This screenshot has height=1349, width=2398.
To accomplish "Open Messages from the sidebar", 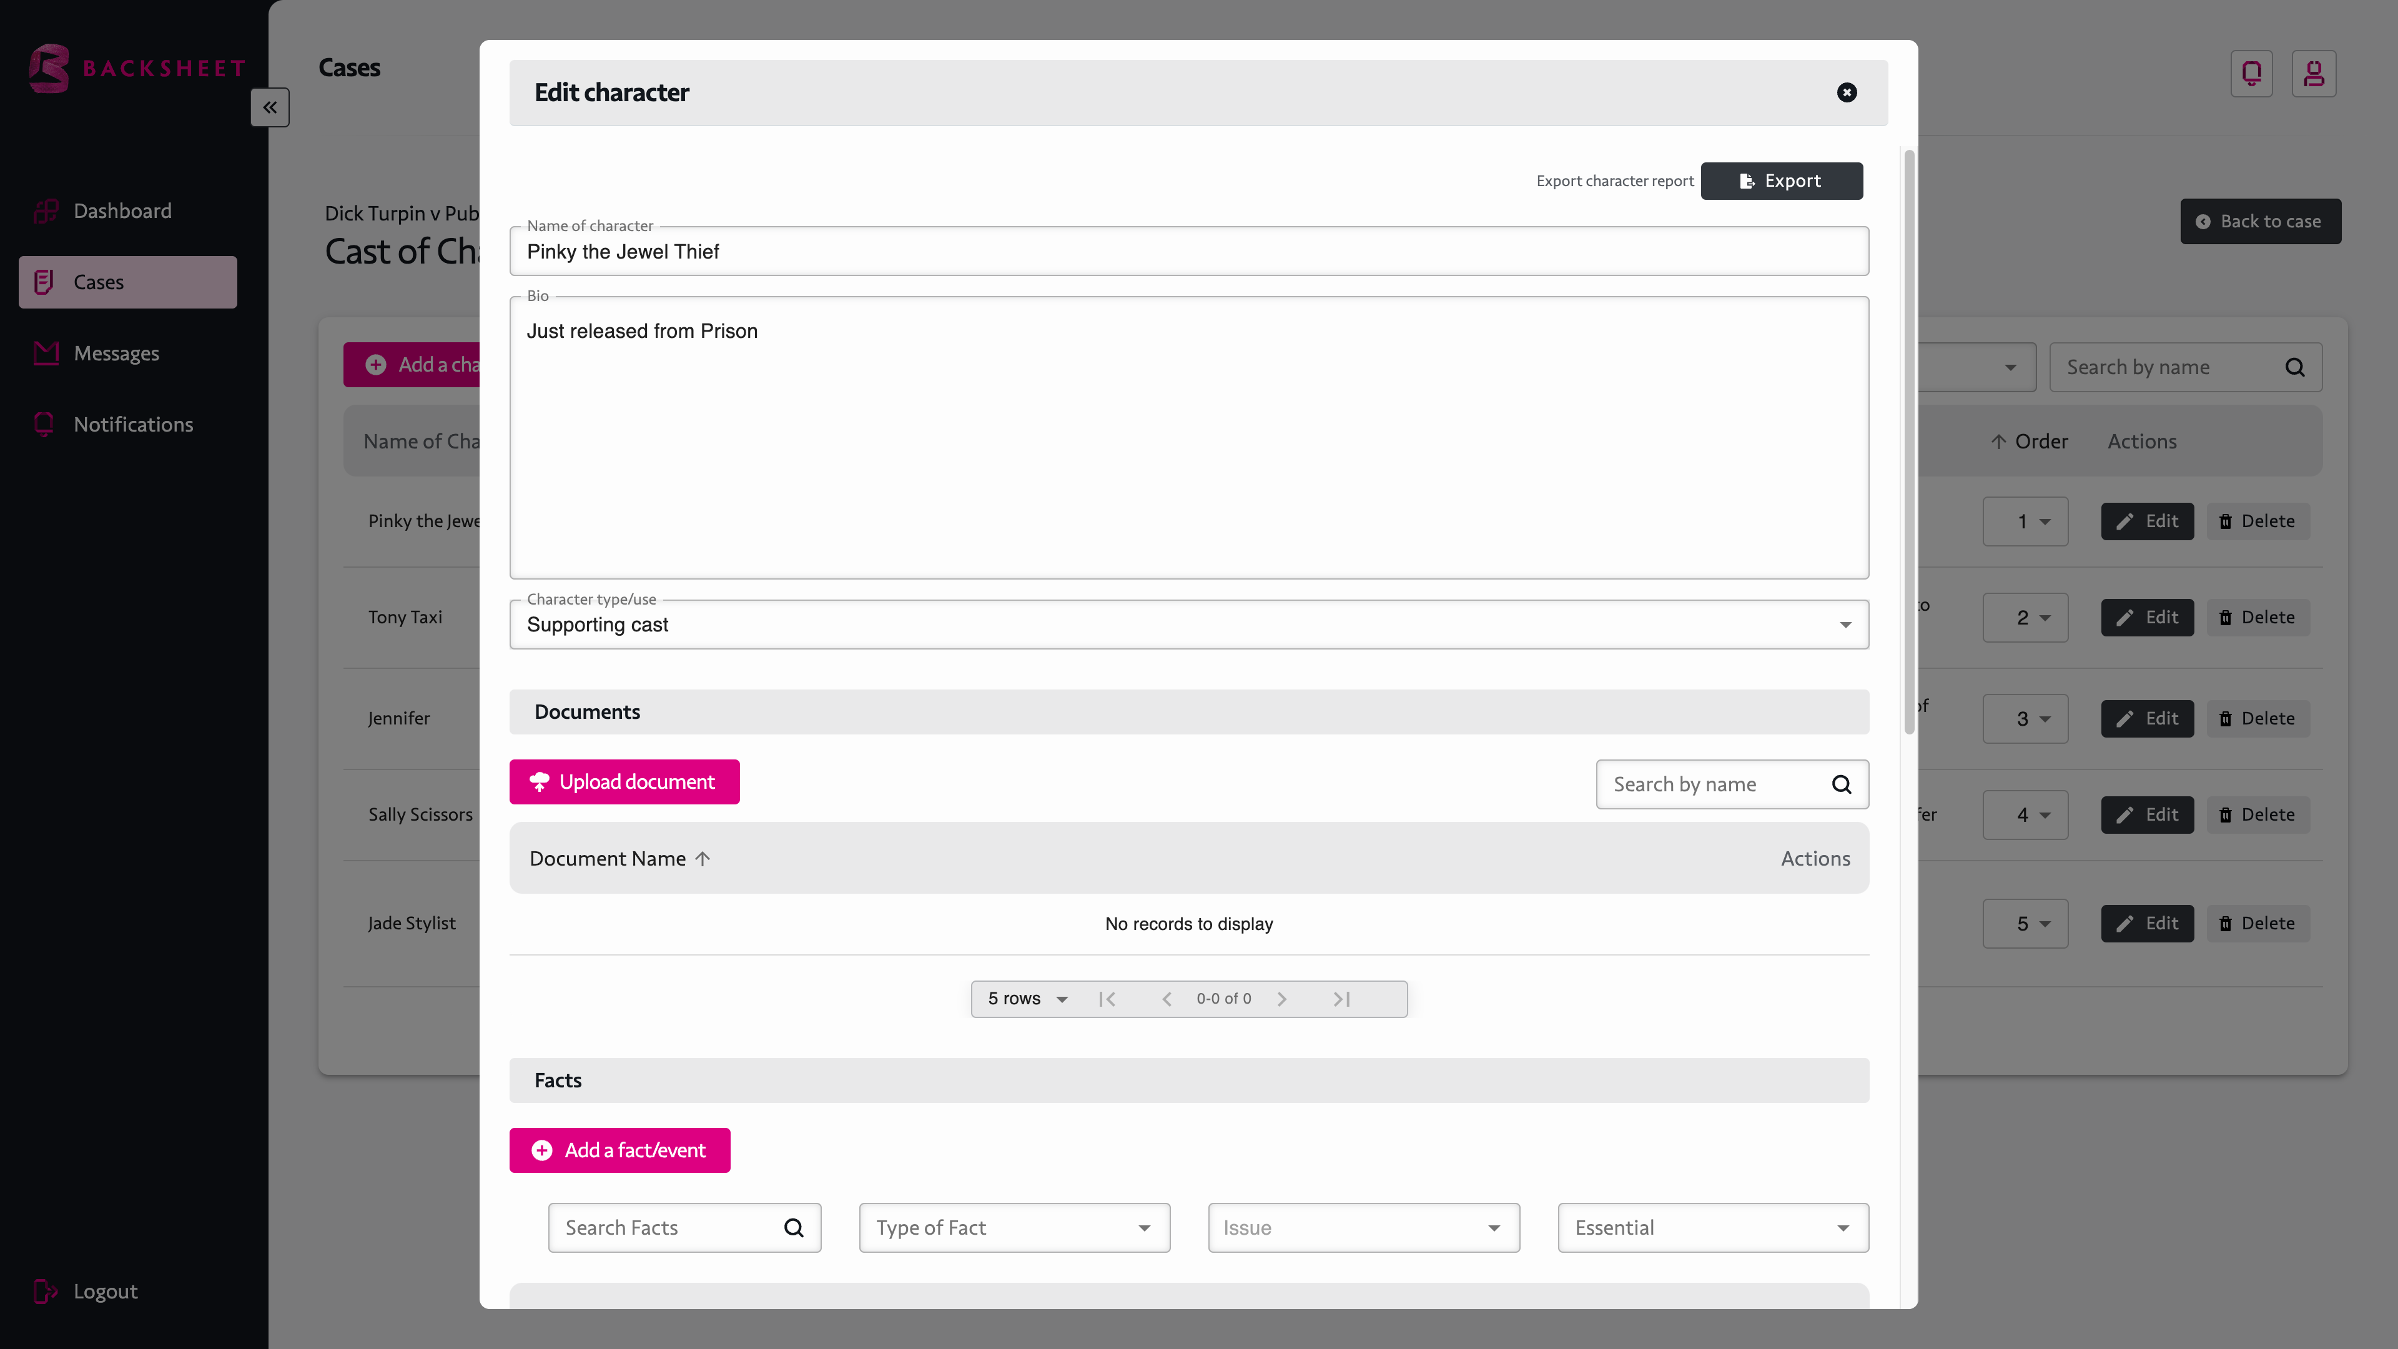I will point(116,353).
